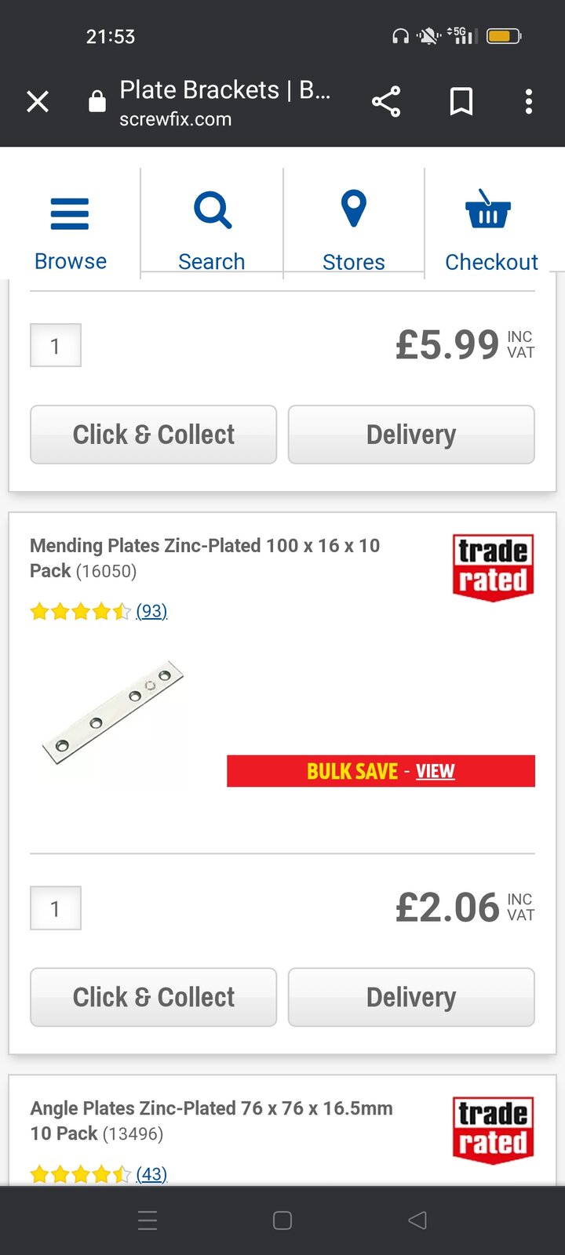Screen dimensions: 565x1255
Task: Edit quantity field for Mending Plates
Action: coord(55,908)
